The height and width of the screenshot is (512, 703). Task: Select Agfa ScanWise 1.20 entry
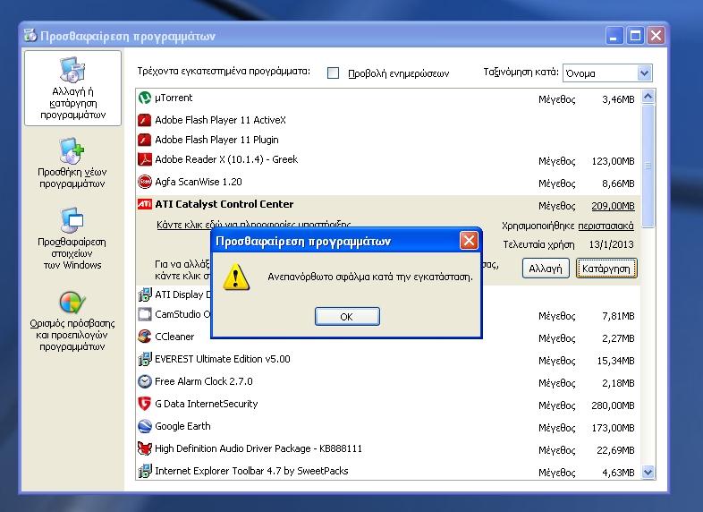click(199, 183)
